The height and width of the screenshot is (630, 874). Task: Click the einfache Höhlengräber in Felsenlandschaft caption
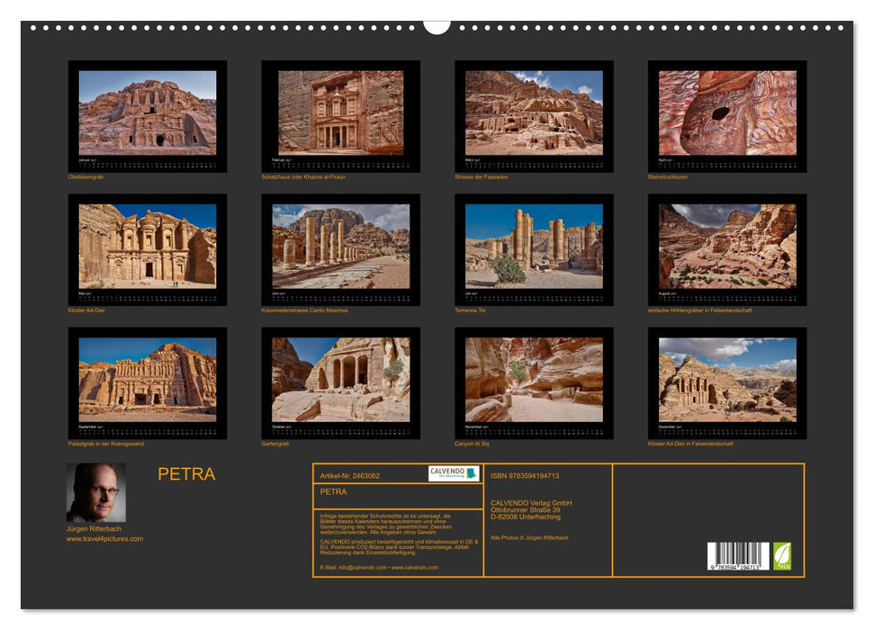(699, 310)
